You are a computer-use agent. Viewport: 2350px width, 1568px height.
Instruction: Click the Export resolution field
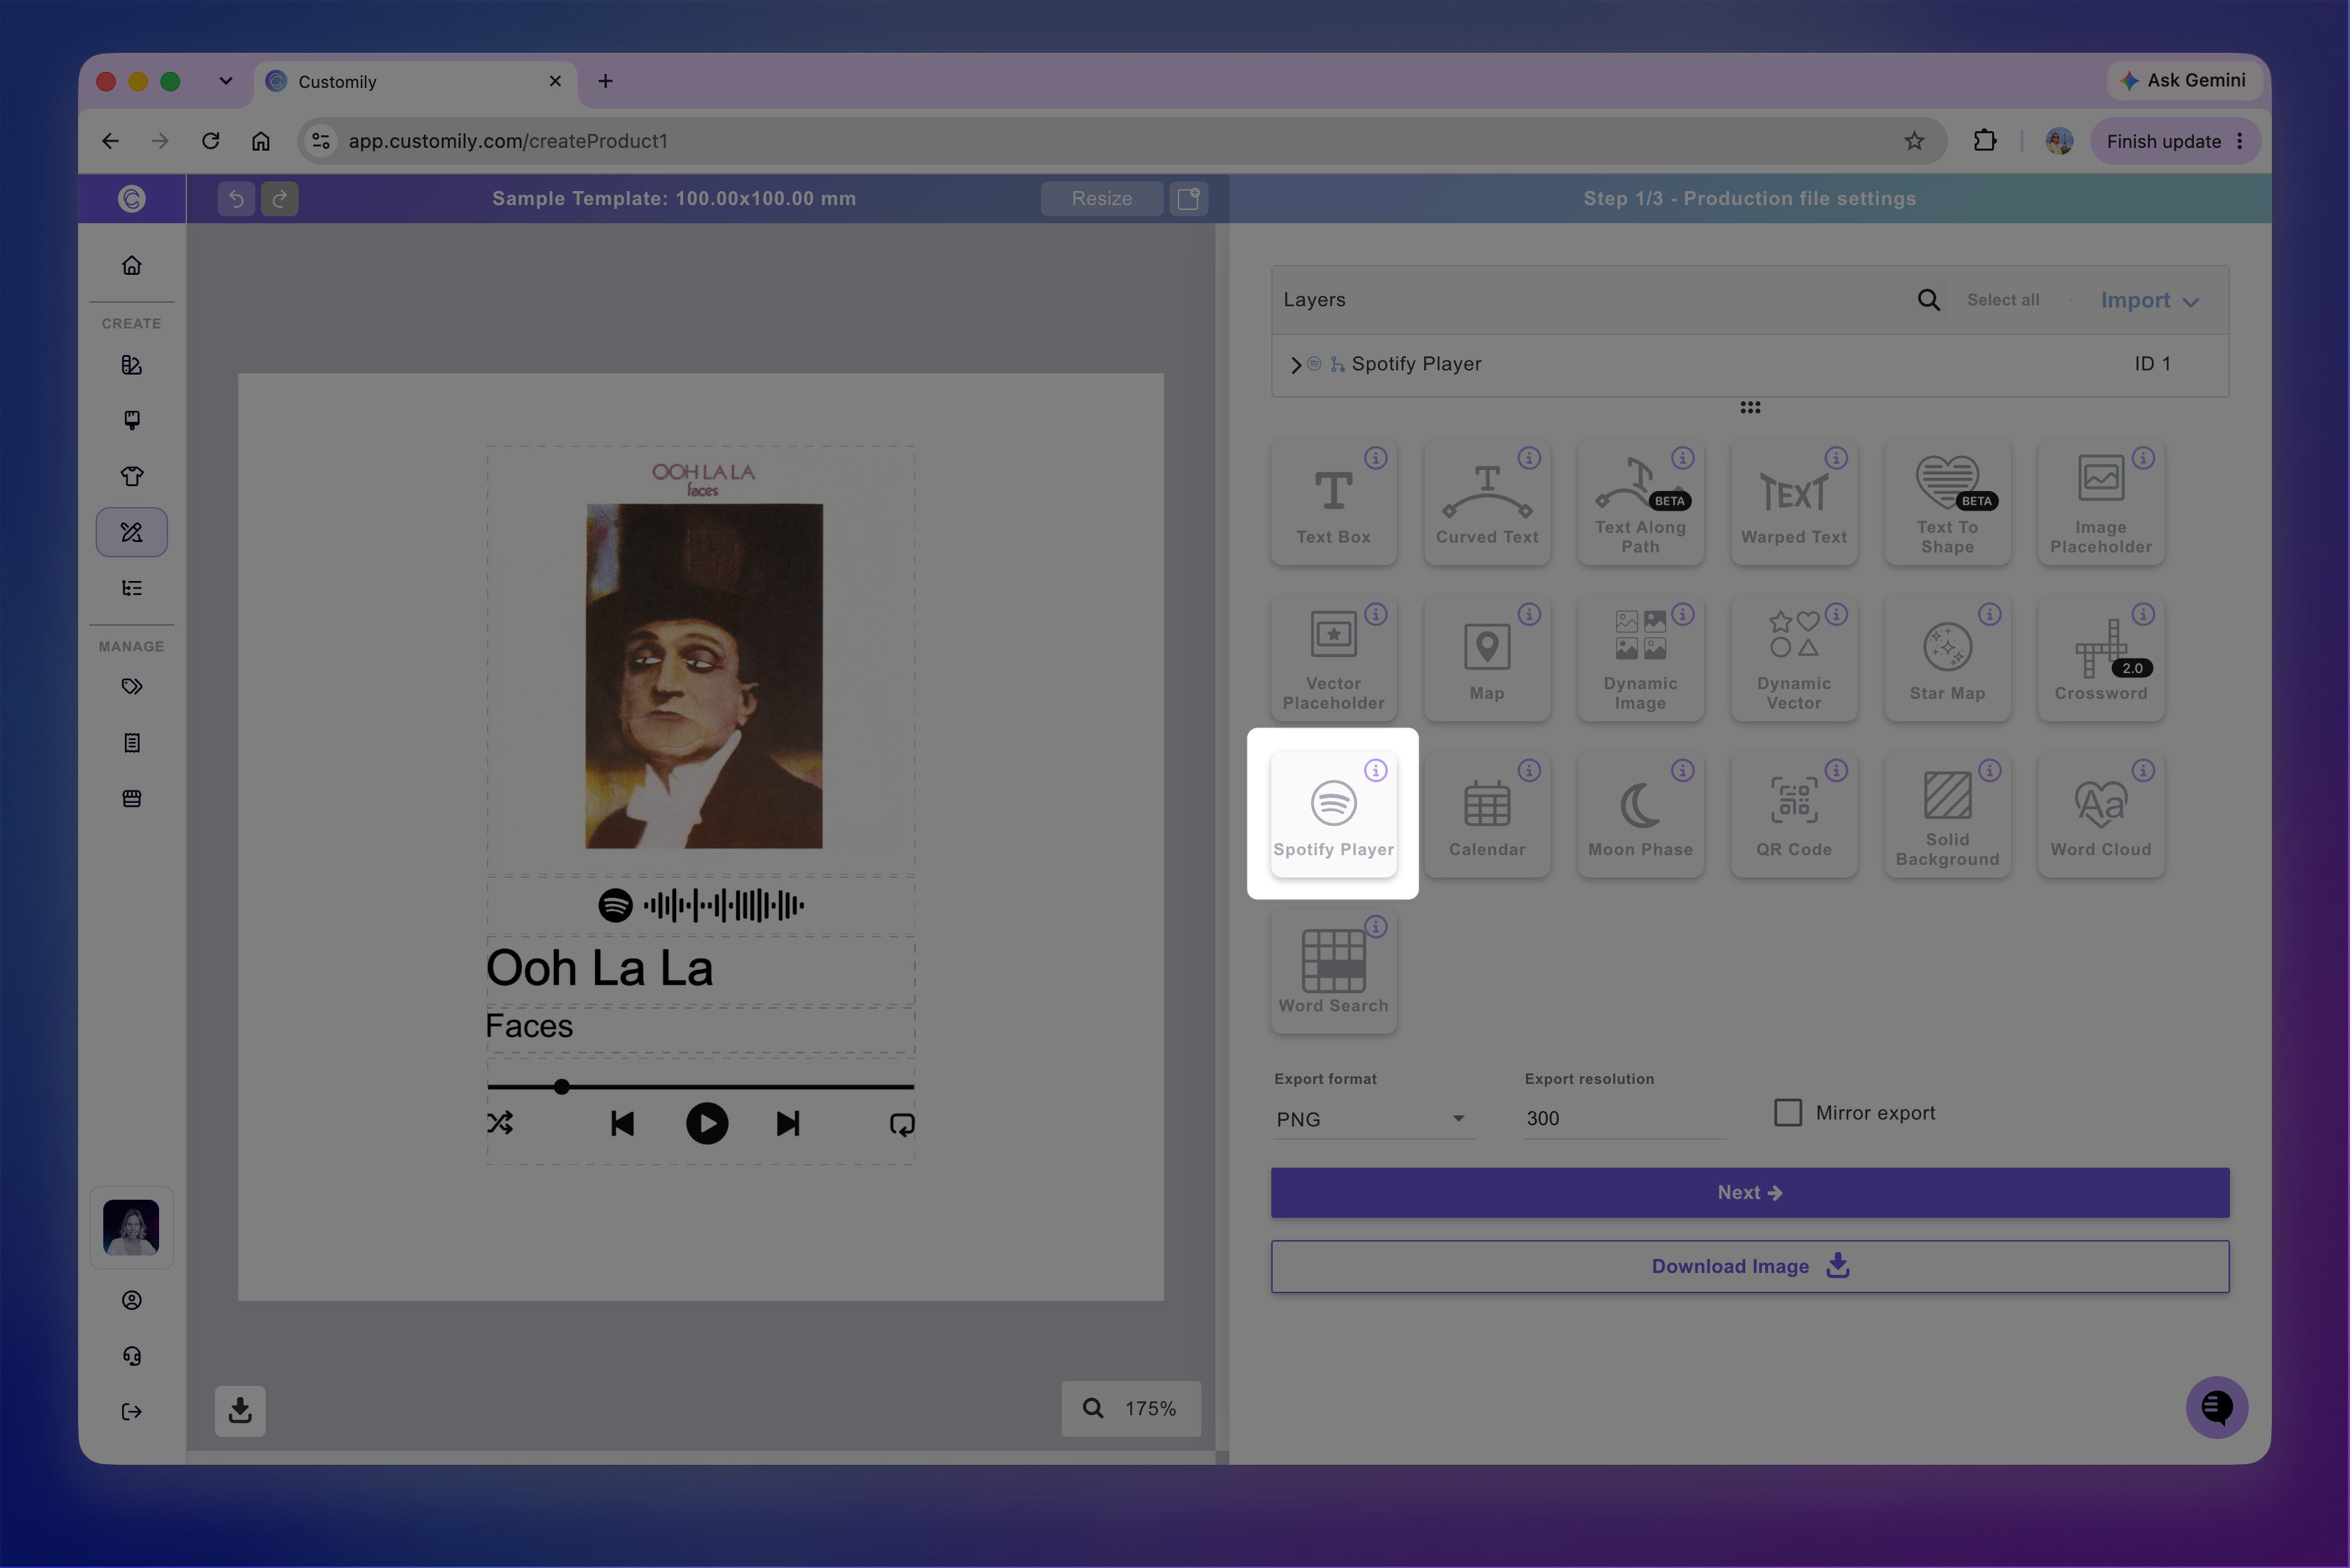pyautogui.click(x=1624, y=1118)
